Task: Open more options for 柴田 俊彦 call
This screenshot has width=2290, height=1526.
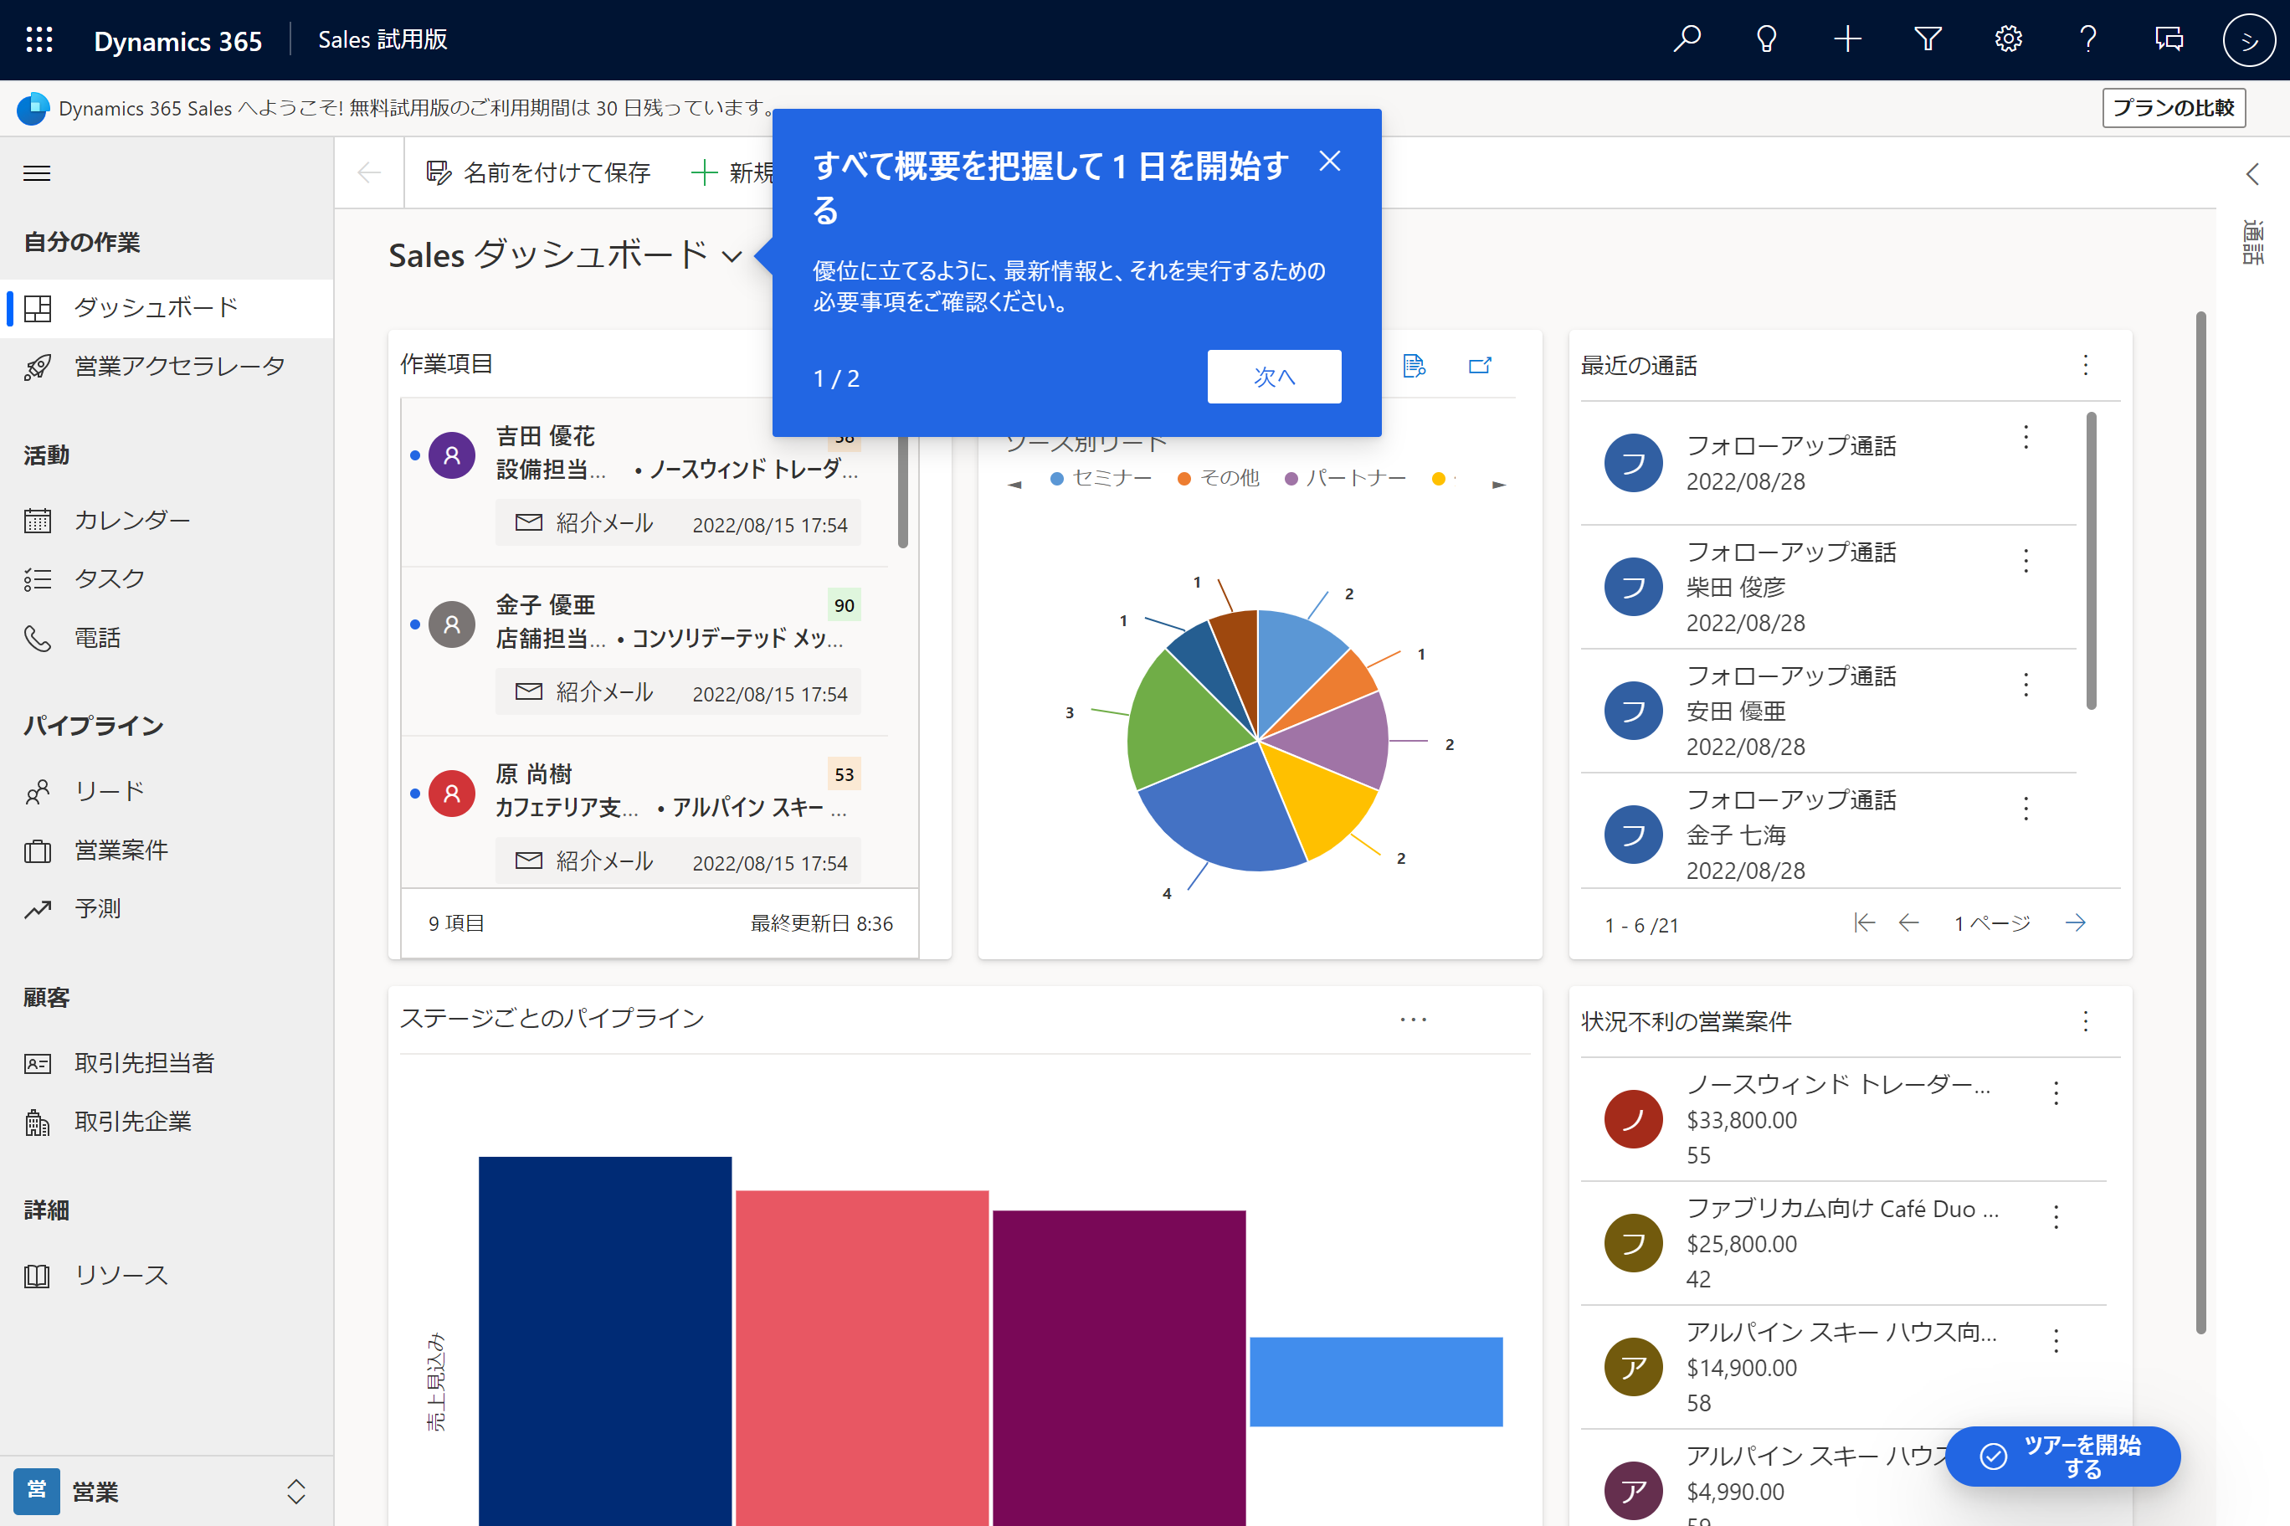Action: pyautogui.click(x=2026, y=561)
